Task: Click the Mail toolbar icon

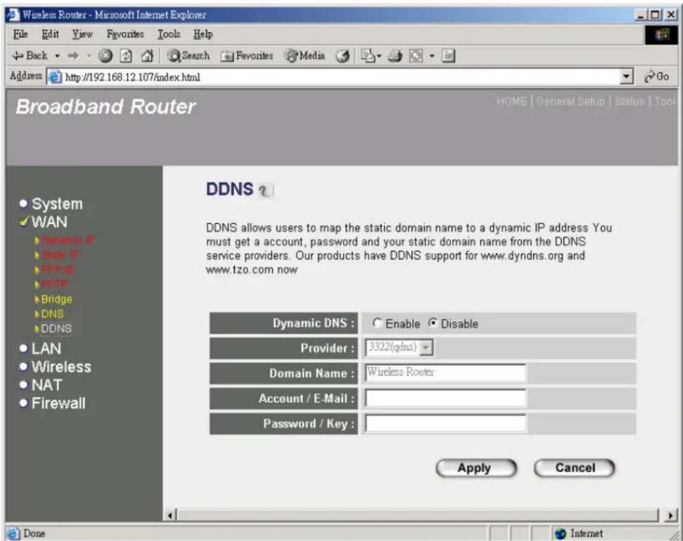Action: (368, 56)
